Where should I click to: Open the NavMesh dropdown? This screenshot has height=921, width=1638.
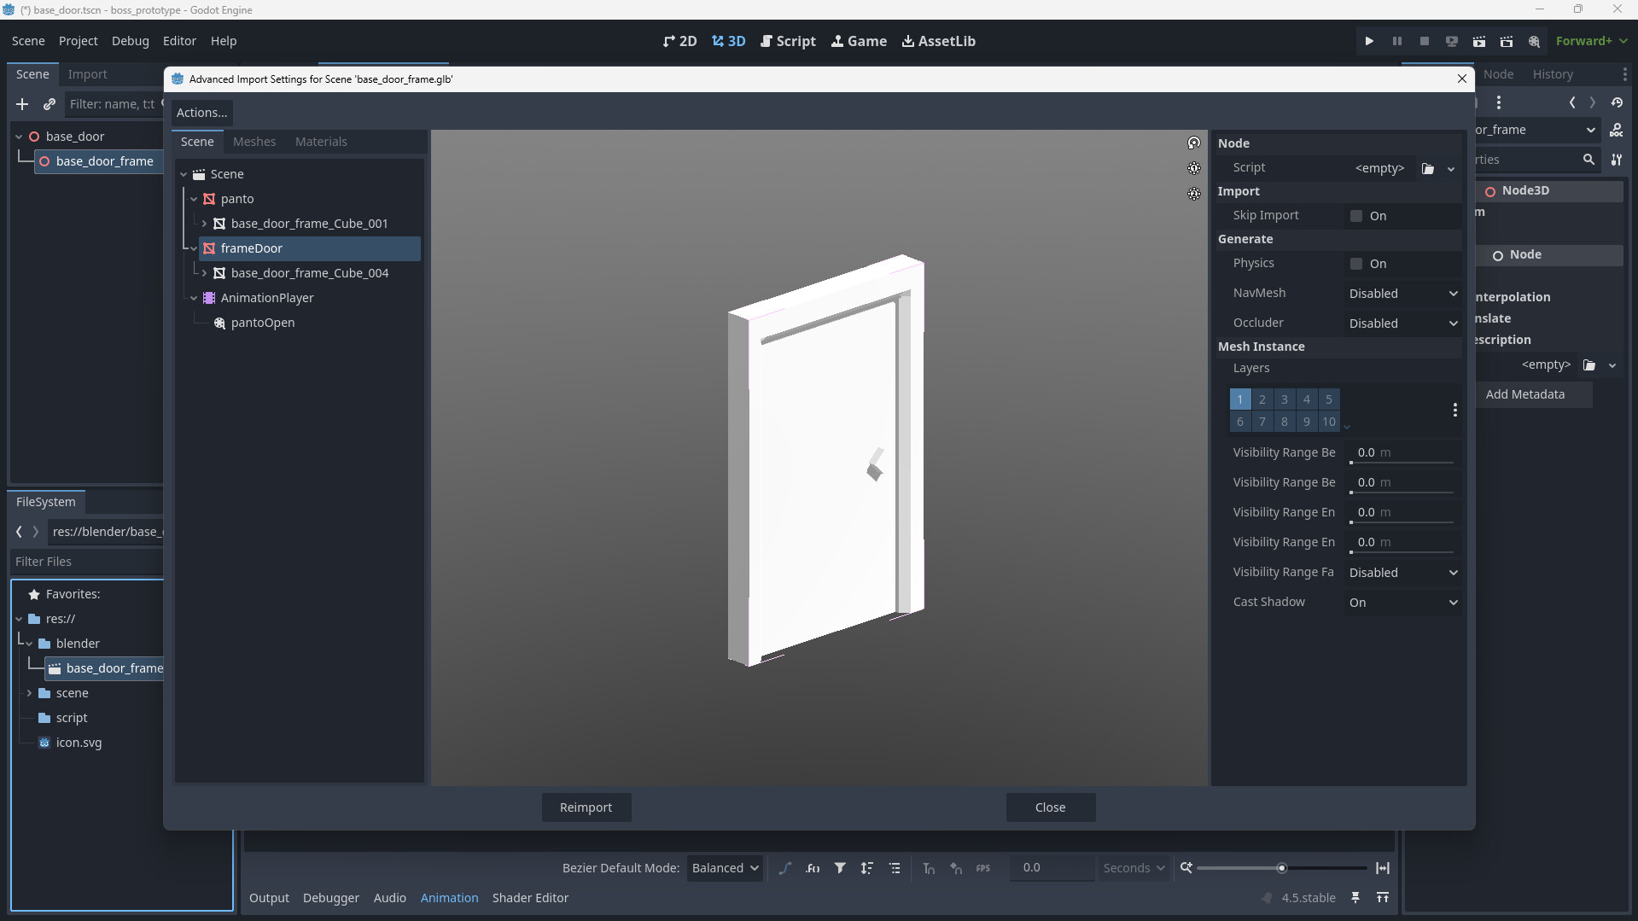(1402, 294)
